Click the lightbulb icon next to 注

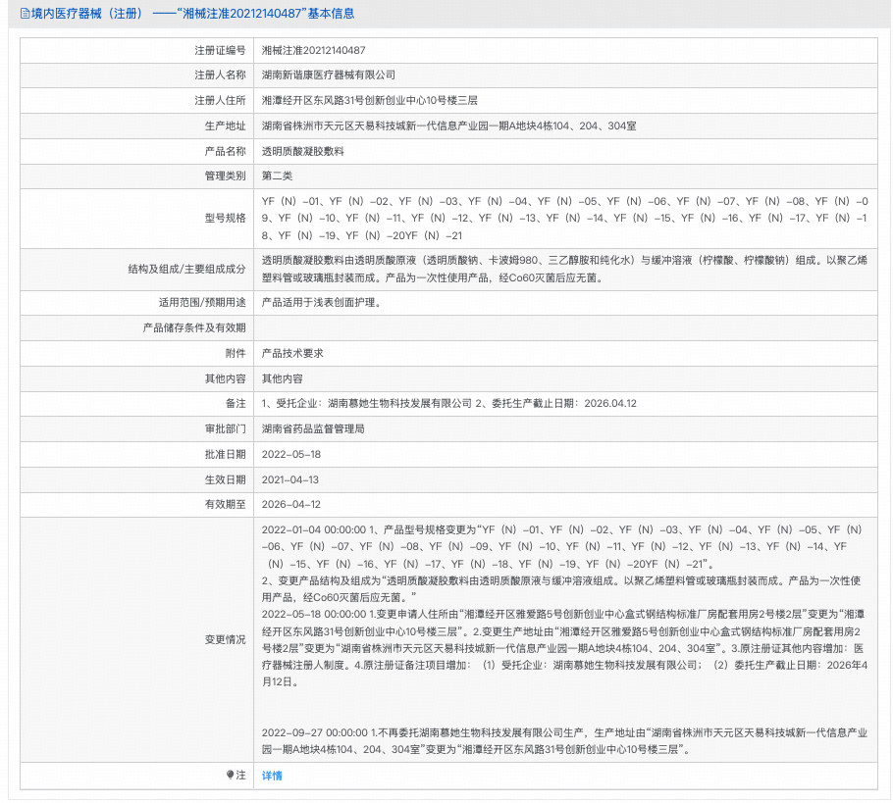(x=231, y=775)
